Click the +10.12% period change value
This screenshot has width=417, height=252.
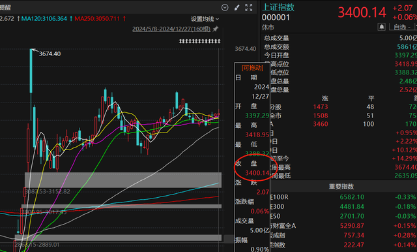tap(405, 150)
